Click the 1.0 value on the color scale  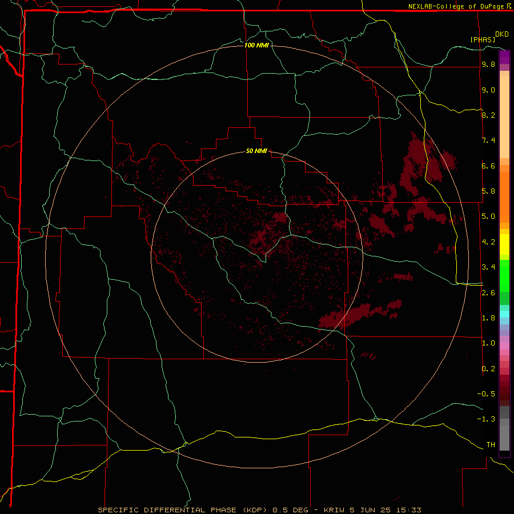tap(488, 343)
